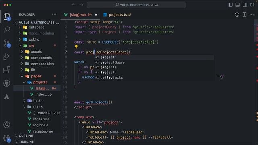Image resolution: width=258 pixels, height=145 pixels.
Task: Toggle the bottom panel layout icon
Action: click(x=237, y=5)
